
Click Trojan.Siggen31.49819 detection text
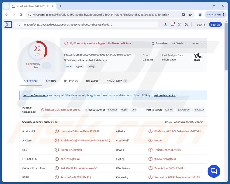tap(167, 150)
